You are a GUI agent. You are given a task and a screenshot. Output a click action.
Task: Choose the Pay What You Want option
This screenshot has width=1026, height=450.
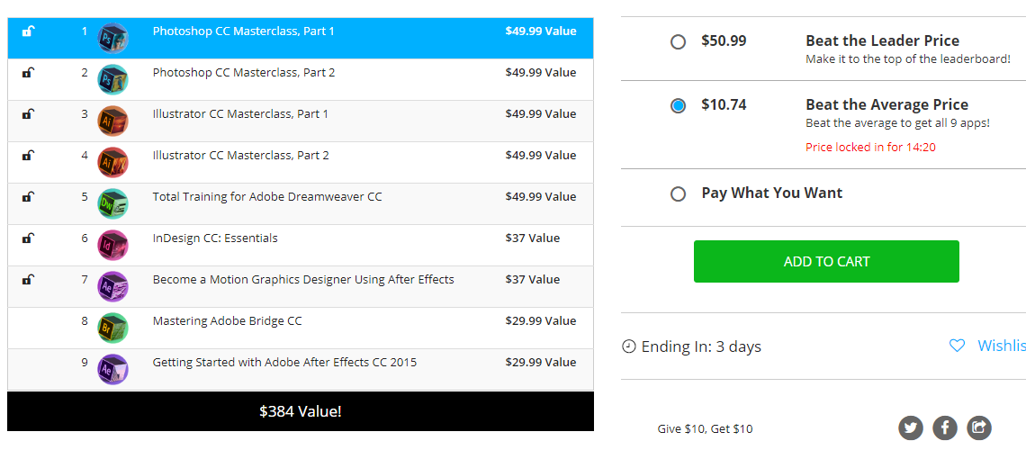679,193
